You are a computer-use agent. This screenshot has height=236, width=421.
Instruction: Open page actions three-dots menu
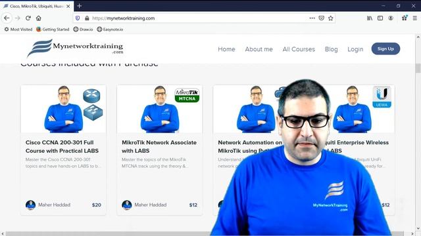coord(312,18)
